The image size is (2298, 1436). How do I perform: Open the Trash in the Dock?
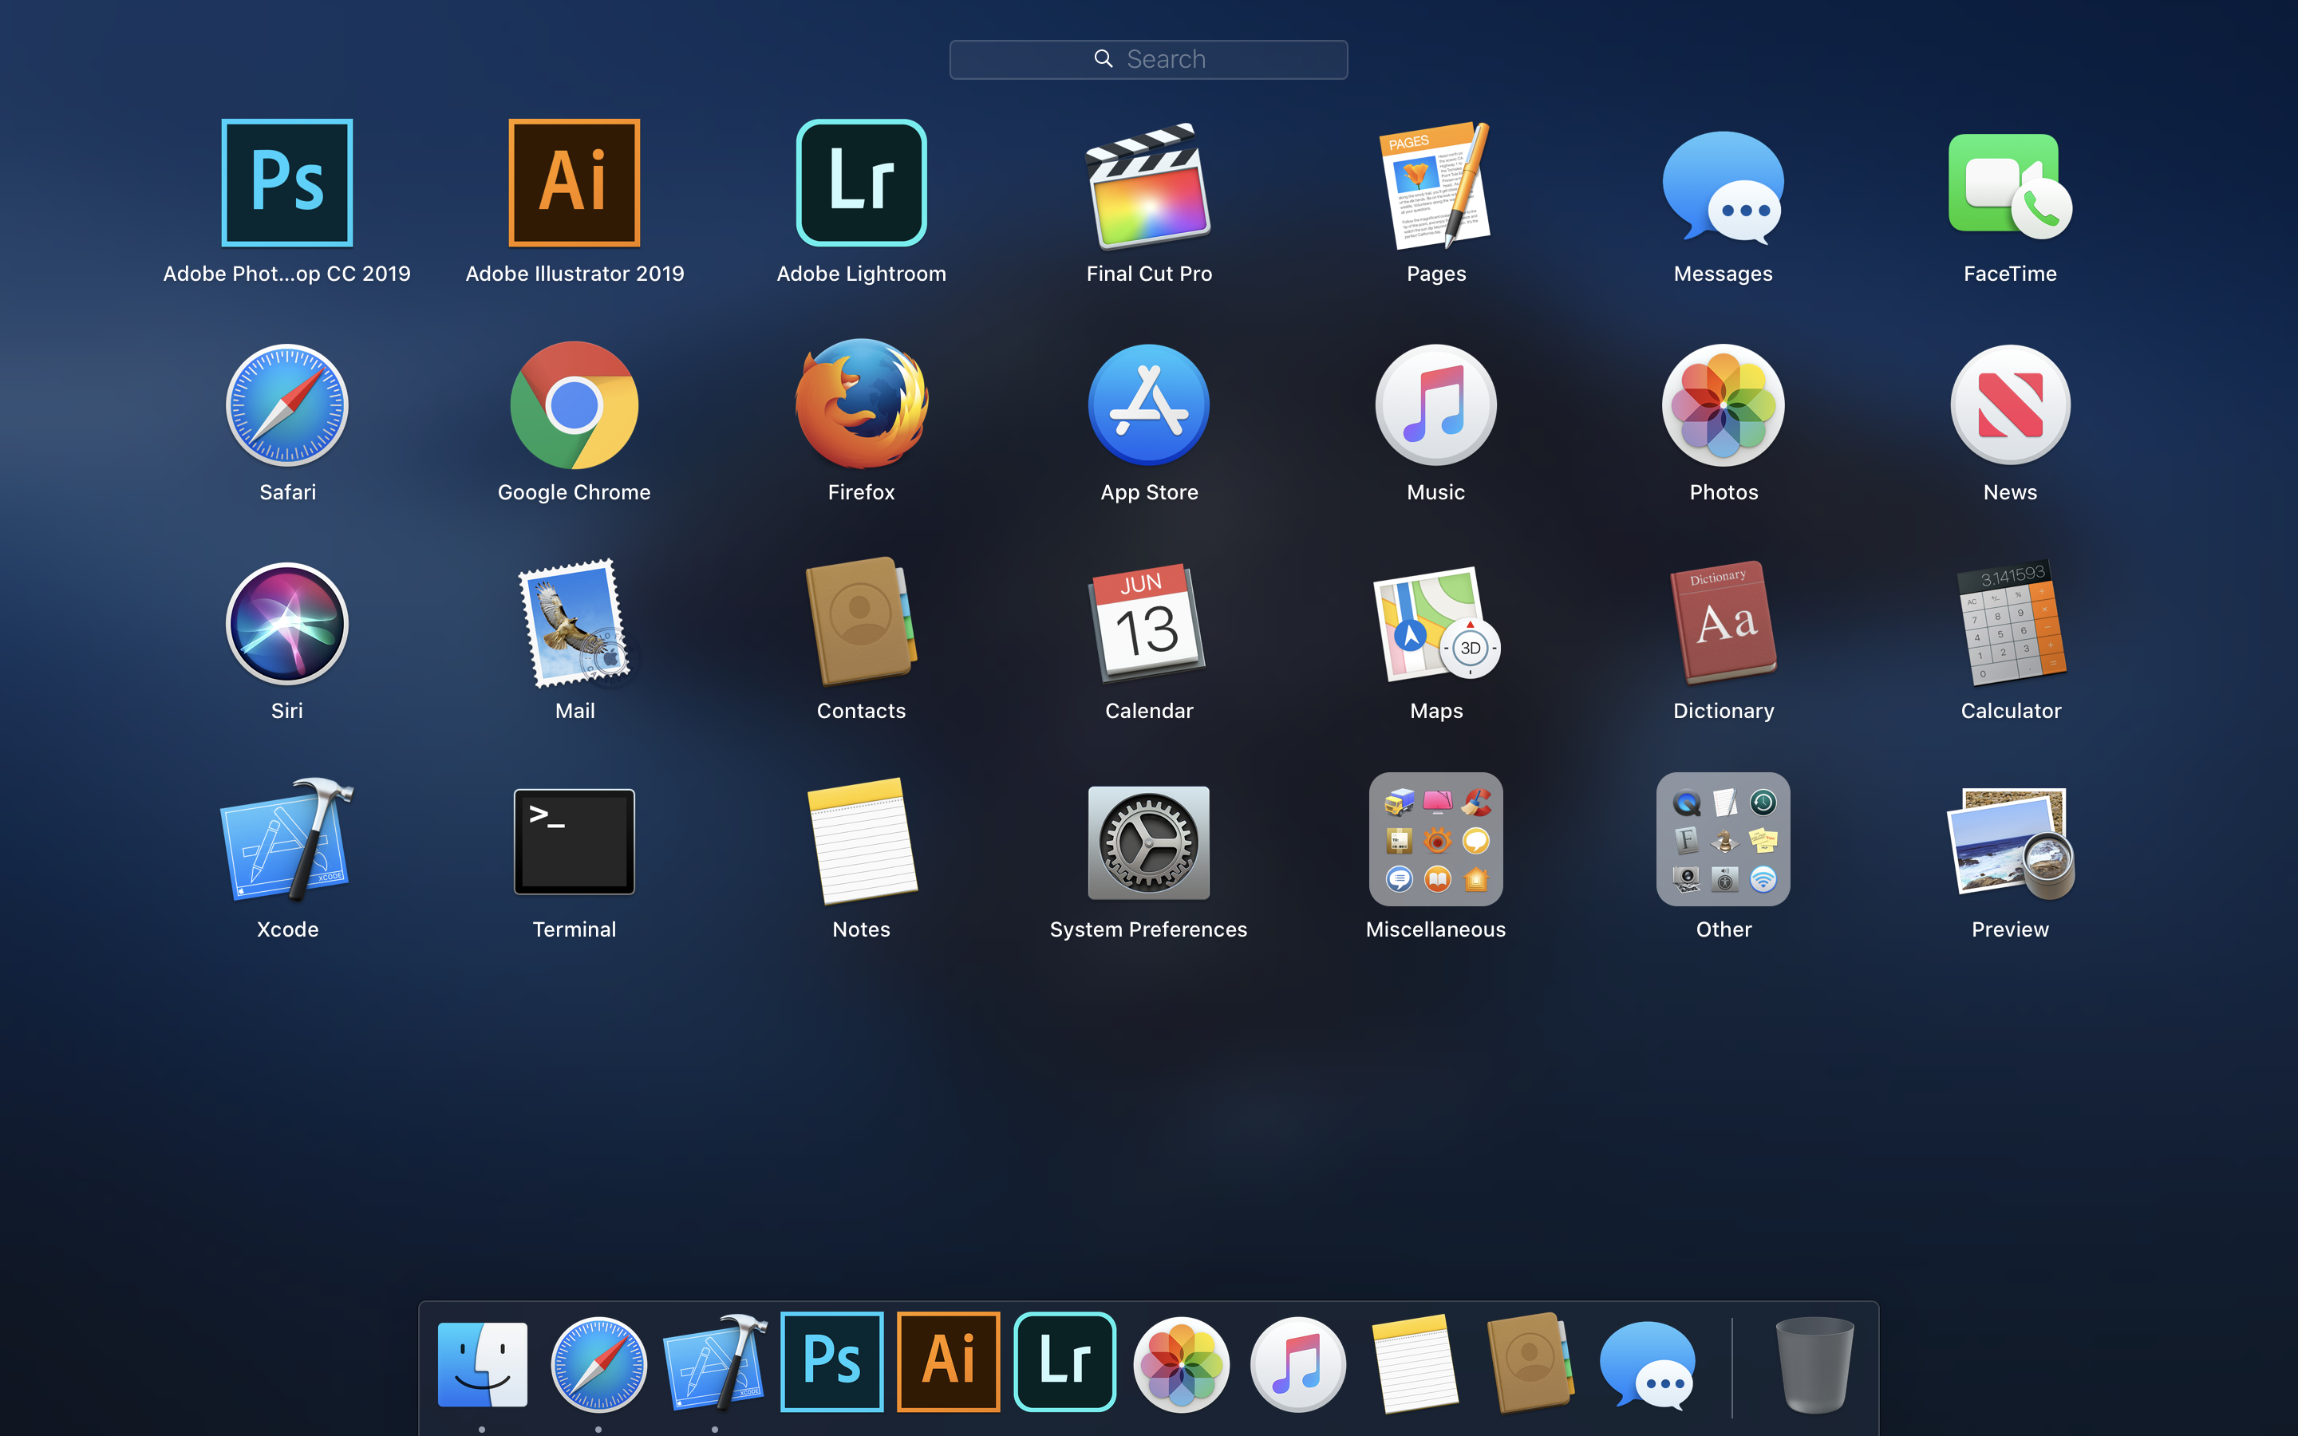(x=1814, y=1365)
